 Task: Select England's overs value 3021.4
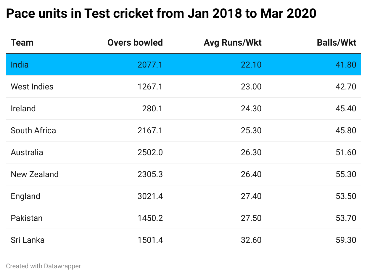(150, 196)
